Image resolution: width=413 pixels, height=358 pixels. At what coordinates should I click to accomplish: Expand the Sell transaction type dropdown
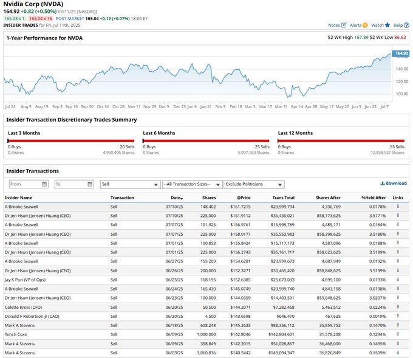click(129, 184)
